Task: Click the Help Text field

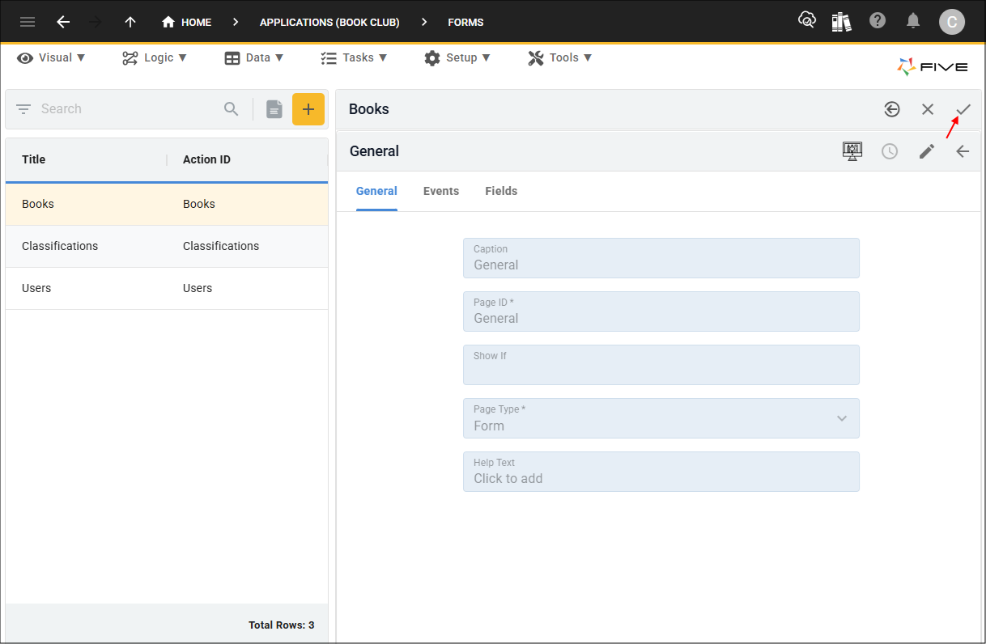Action: click(x=661, y=472)
